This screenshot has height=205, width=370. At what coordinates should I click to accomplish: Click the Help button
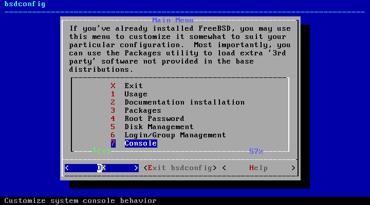258,168
